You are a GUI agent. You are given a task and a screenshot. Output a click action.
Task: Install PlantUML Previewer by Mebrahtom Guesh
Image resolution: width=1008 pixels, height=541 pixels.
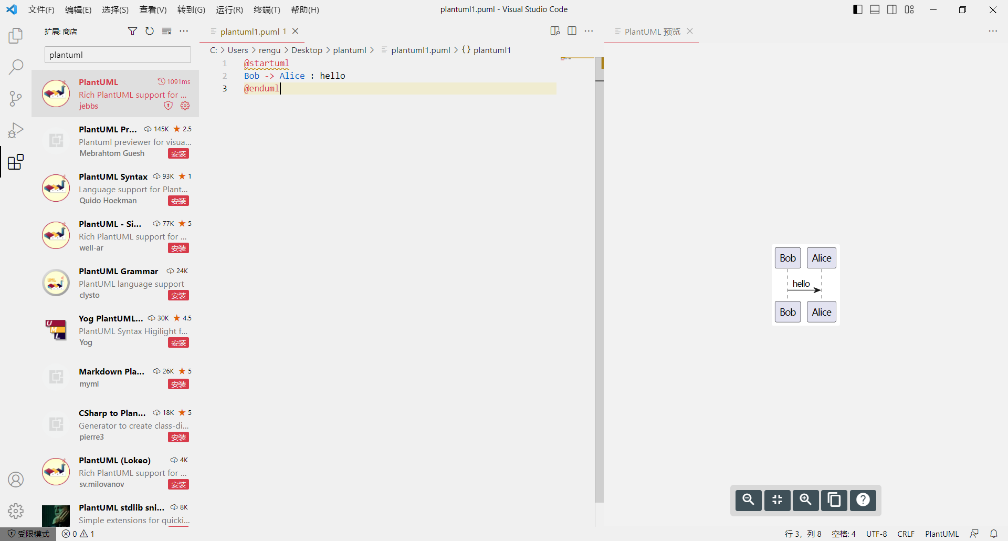click(178, 153)
